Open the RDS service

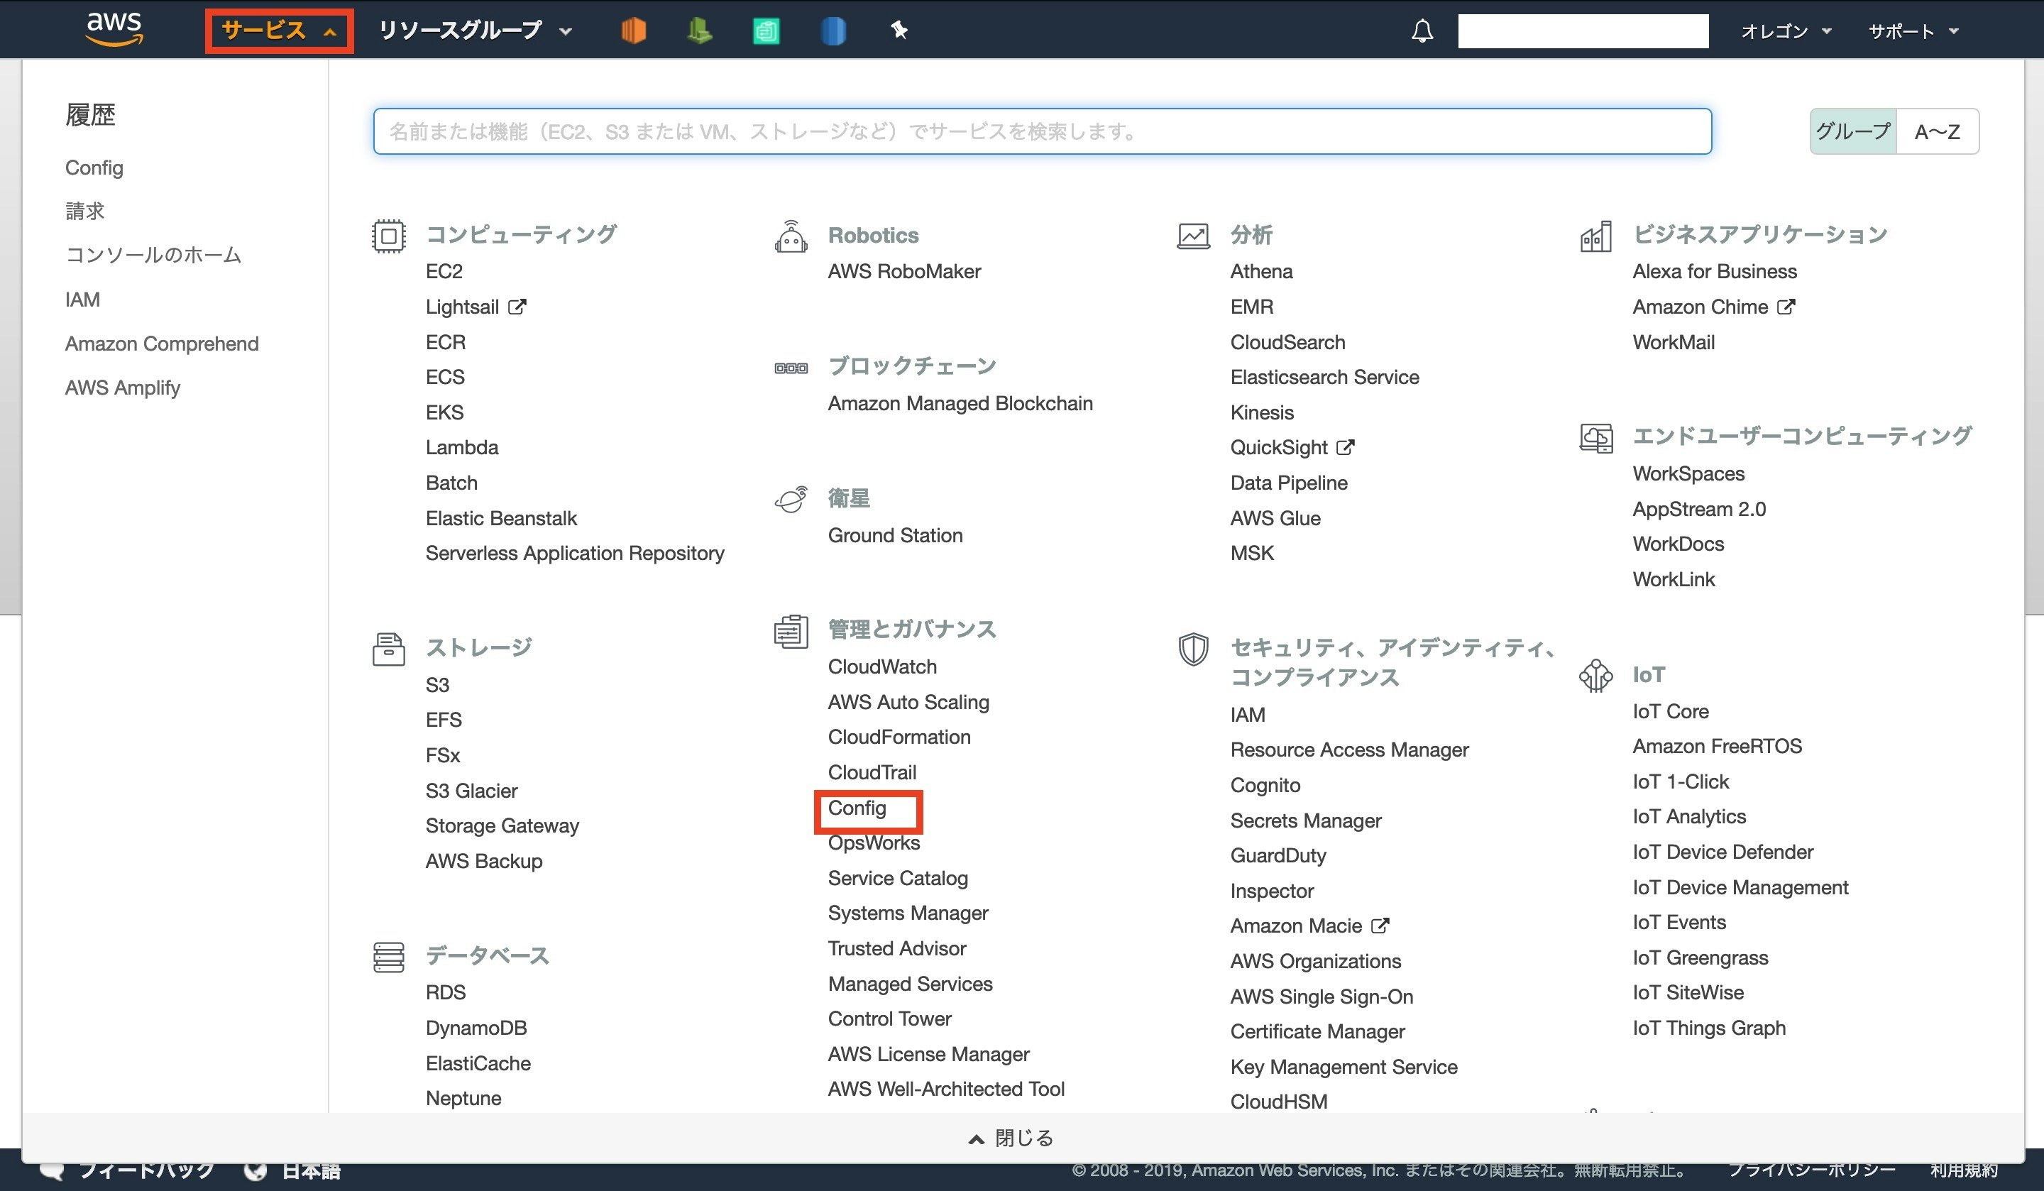[x=446, y=992]
